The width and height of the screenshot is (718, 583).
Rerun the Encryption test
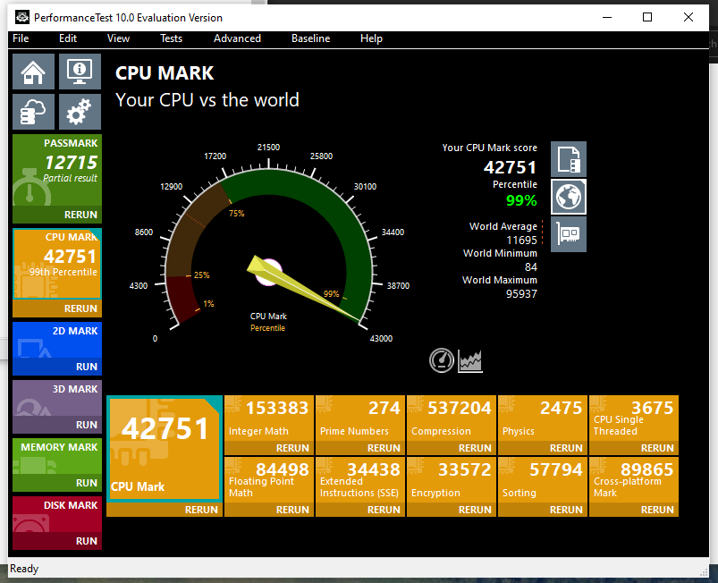[452, 511]
